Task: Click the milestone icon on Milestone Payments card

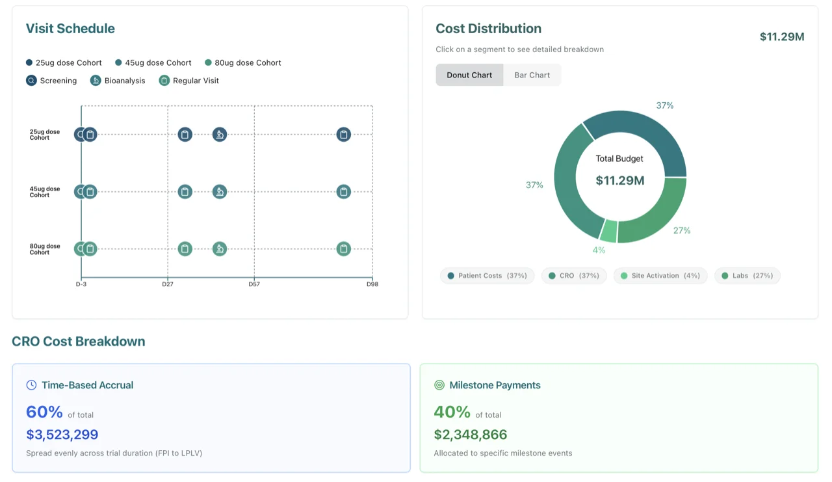Action: [439, 384]
